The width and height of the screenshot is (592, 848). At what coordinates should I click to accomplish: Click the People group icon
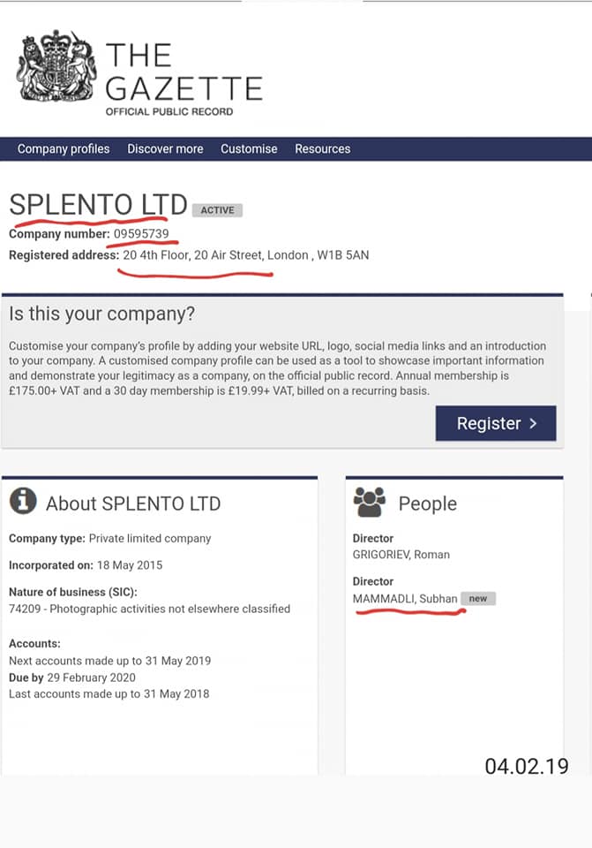(370, 503)
